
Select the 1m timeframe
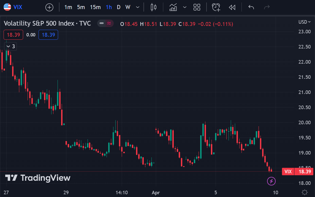pos(68,7)
